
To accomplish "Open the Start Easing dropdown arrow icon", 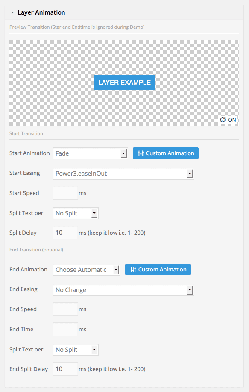I will pyautogui.click(x=189, y=174).
